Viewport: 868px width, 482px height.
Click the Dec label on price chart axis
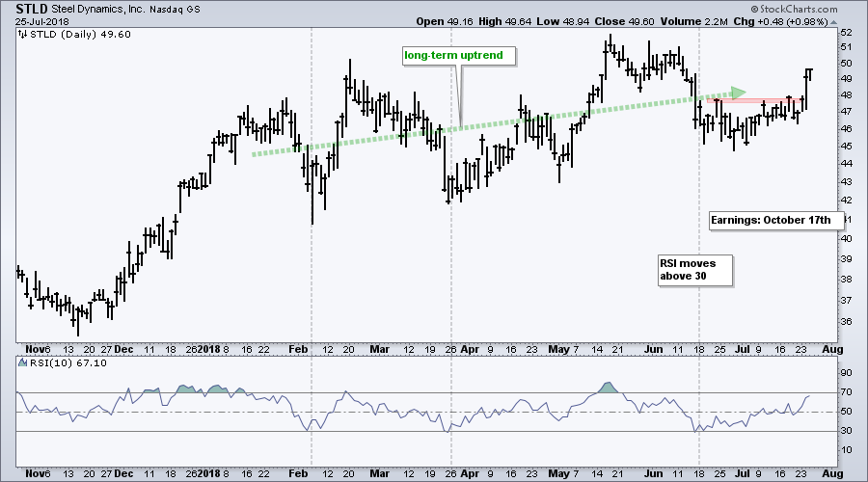click(x=123, y=349)
